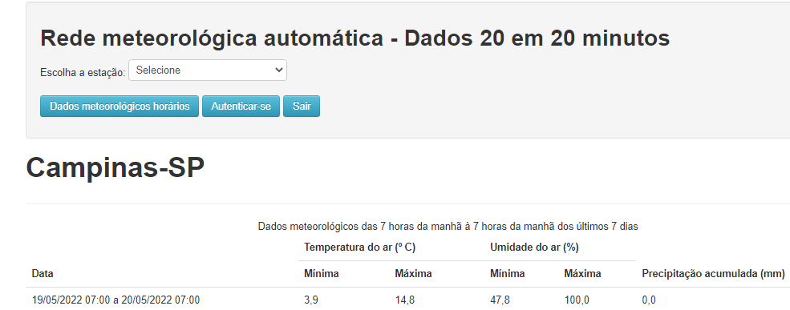Screen dimensions: 790x310
Task: Click the Máxima header under Temperatura do ar
Action: (x=413, y=274)
